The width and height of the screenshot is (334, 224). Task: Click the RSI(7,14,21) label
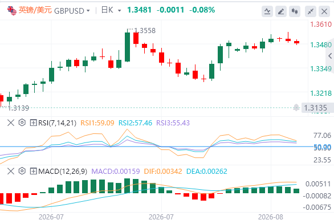tap(57, 123)
